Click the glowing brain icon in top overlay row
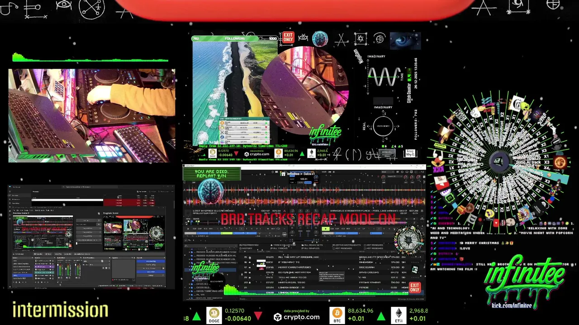 [x=320, y=39]
